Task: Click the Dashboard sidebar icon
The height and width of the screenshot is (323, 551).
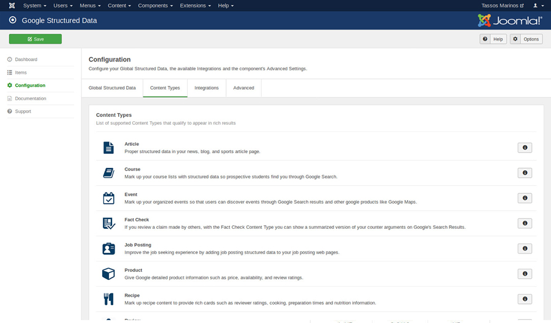Action: 9,59
